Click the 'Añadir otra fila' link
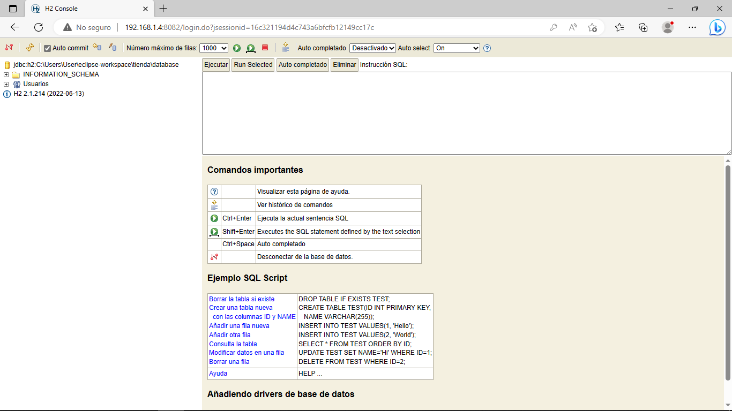 (x=230, y=335)
